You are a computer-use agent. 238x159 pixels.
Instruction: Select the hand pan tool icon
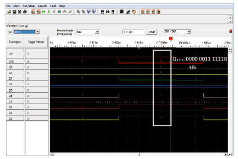click(134, 12)
